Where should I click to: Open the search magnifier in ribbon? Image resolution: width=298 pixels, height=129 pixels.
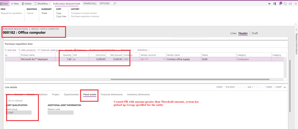(x=115, y=4)
